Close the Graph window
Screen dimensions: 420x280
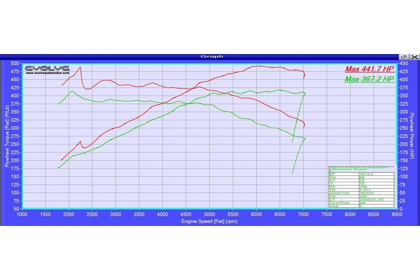pyautogui.click(x=414, y=57)
